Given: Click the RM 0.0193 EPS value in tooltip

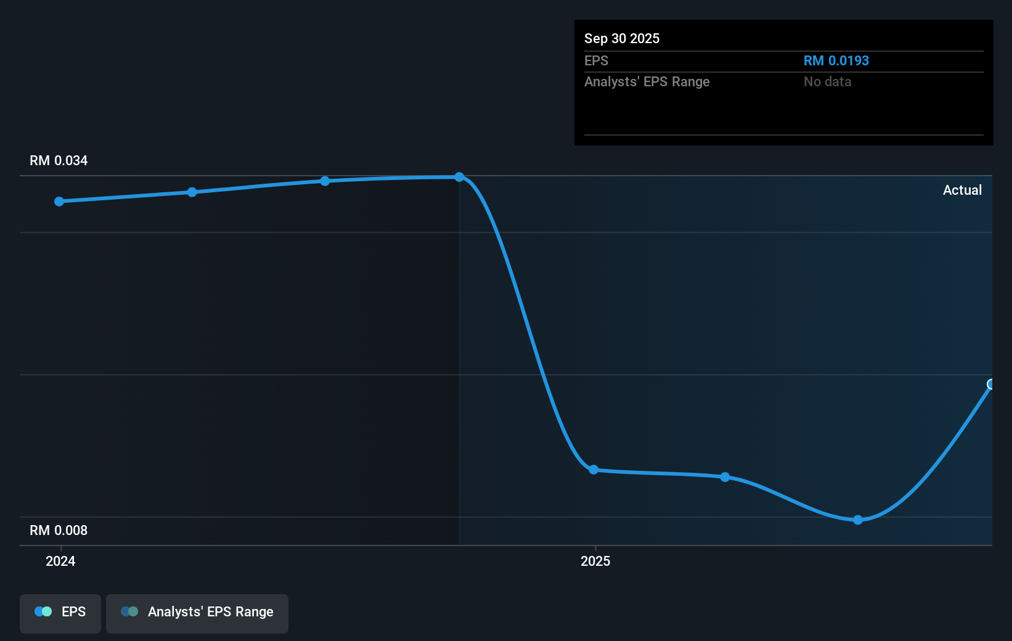Looking at the screenshot, I should (x=836, y=60).
